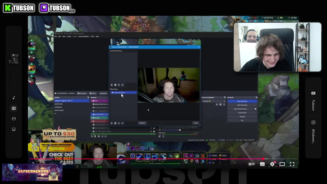Open source properties with Sources gear icon
327x184 pixels.
point(99,136)
